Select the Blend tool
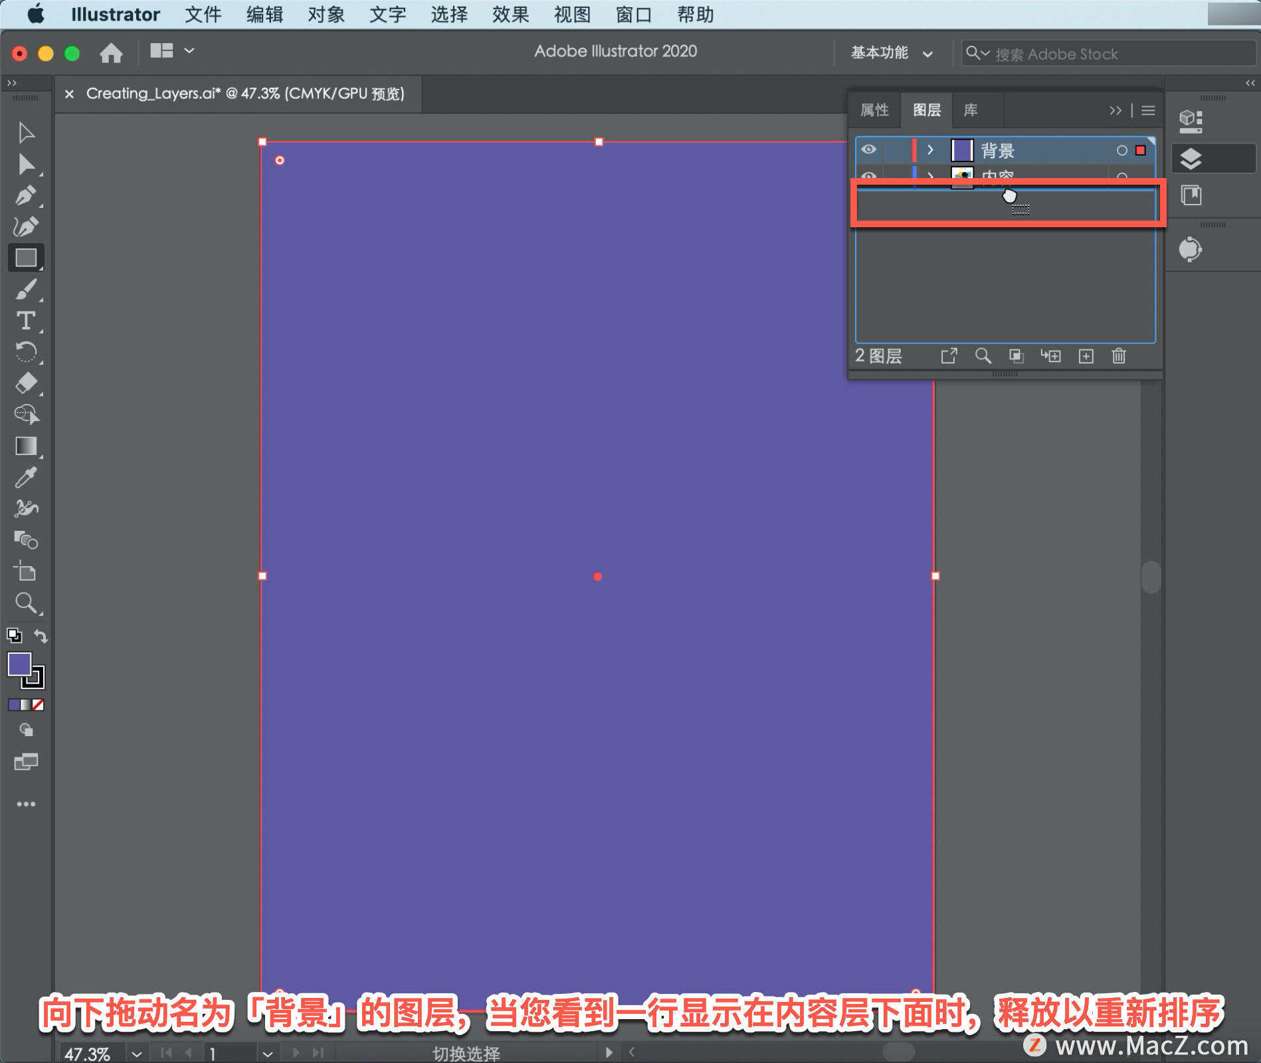 tap(26, 540)
